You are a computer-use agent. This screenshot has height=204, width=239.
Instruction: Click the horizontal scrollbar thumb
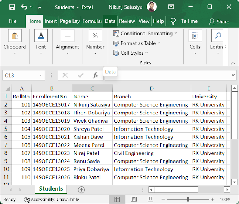click(x=176, y=190)
